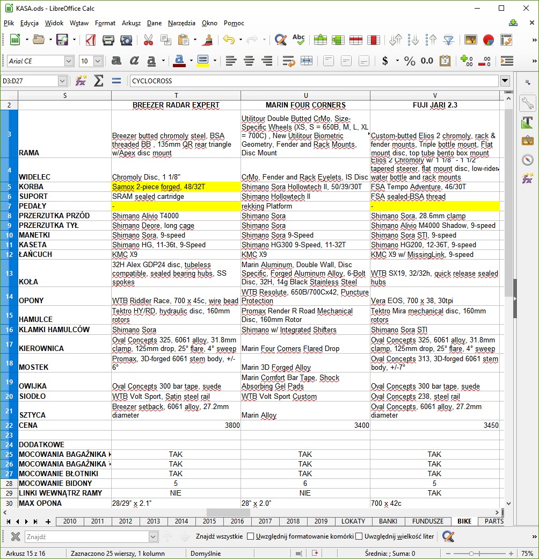The width and height of the screenshot is (539, 559).
Task: Select the cell with price 3800
Action: pos(176,425)
